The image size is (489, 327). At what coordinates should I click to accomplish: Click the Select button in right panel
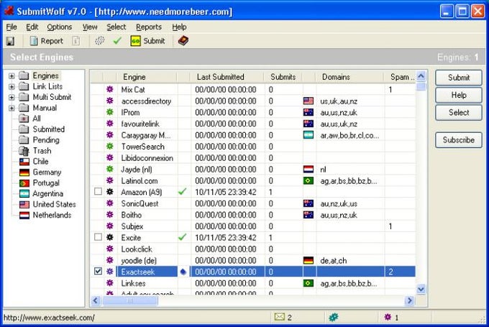pos(459,113)
